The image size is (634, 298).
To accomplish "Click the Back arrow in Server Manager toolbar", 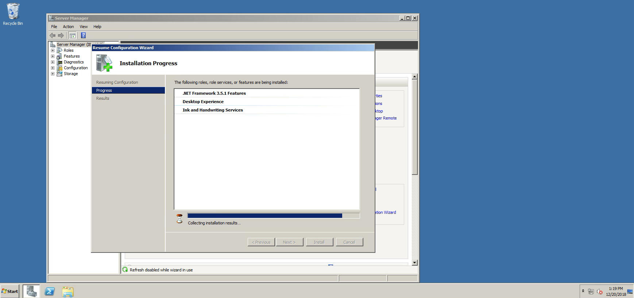I will pyautogui.click(x=53, y=35).
